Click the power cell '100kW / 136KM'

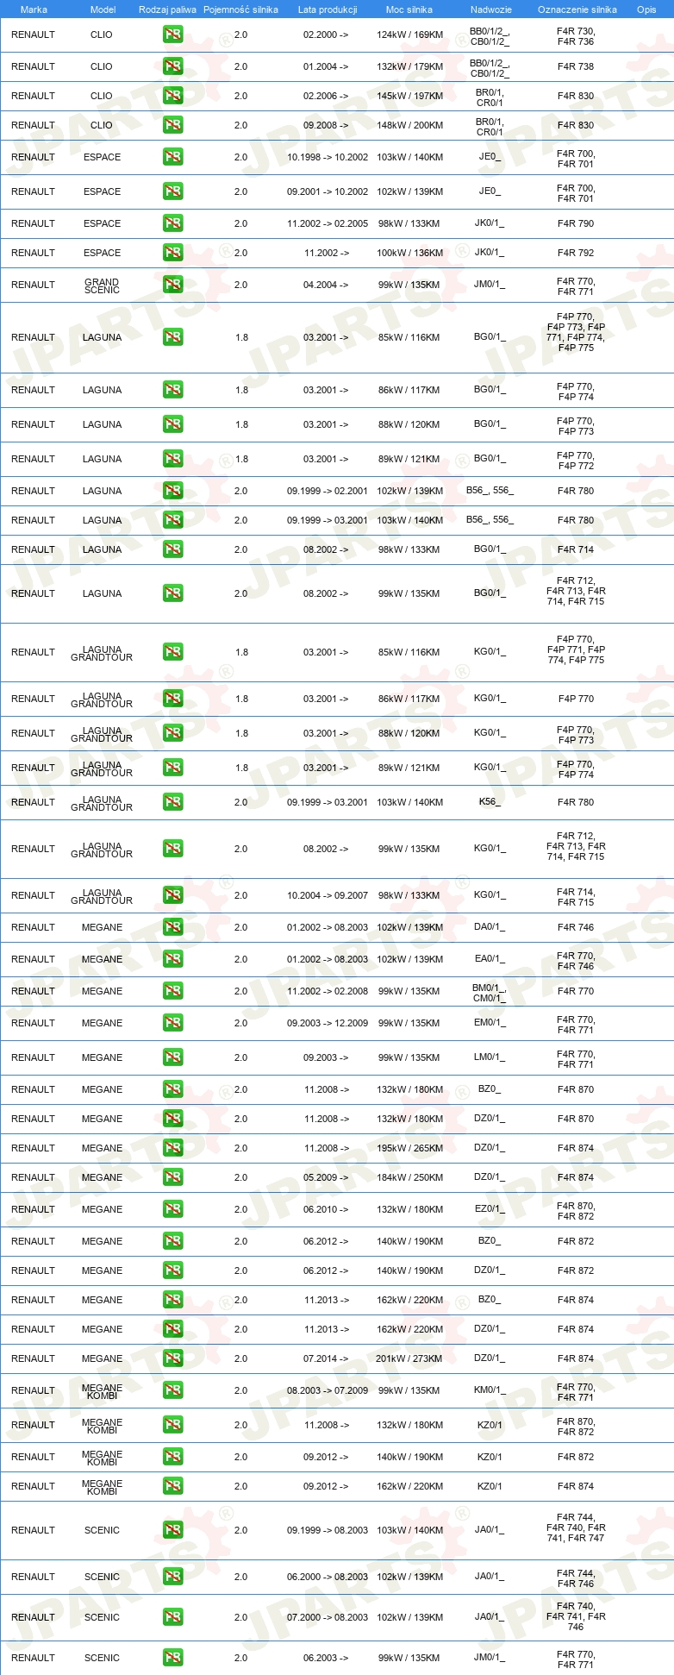point(409,253)
